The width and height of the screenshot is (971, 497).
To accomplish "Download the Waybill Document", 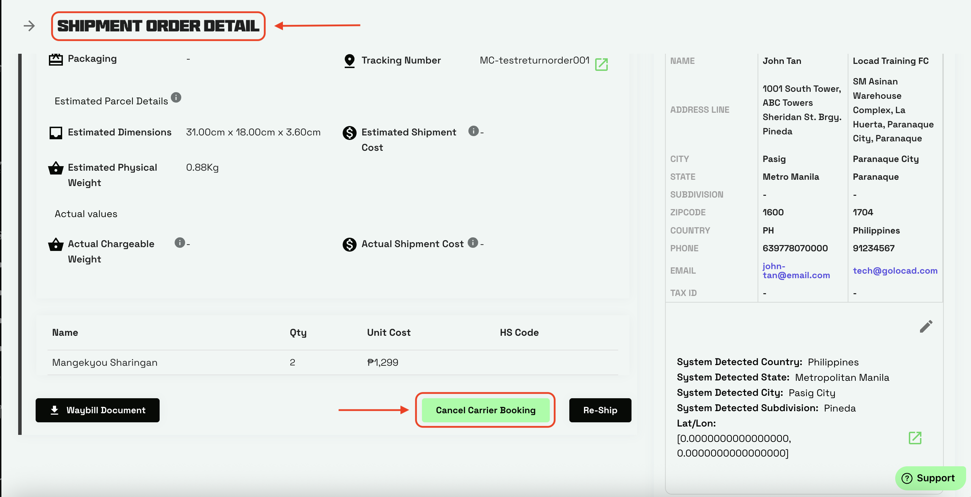I will coord(98,410).
